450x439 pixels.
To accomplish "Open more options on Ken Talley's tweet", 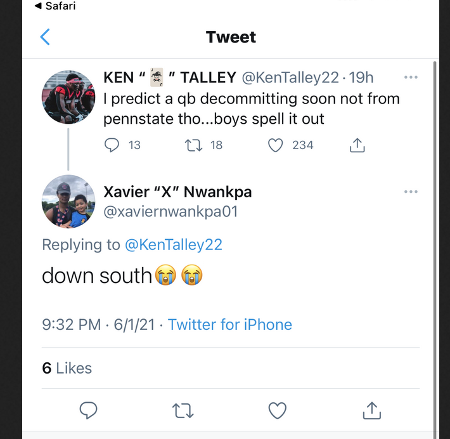I will click(x=411, y=77).
